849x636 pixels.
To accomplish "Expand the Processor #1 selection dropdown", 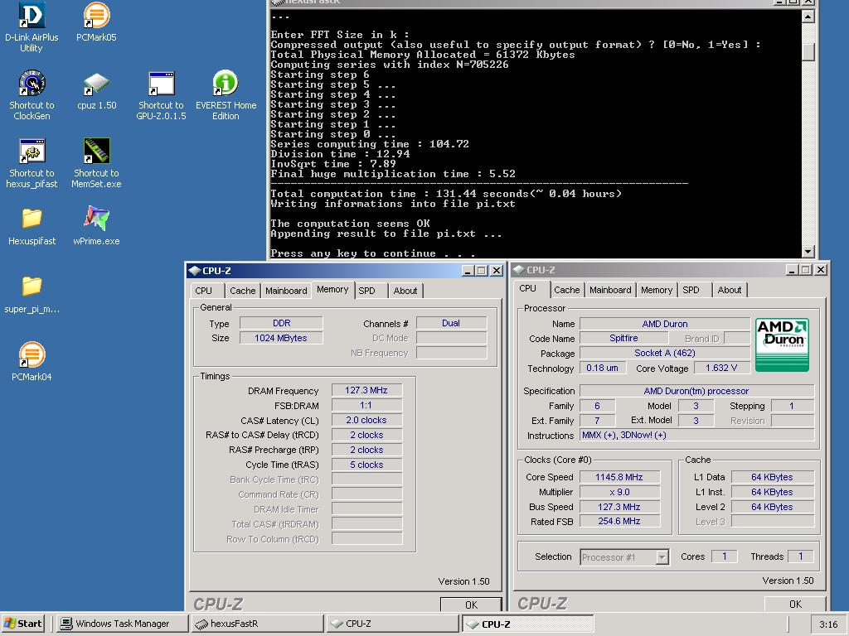I will (662, 557).
